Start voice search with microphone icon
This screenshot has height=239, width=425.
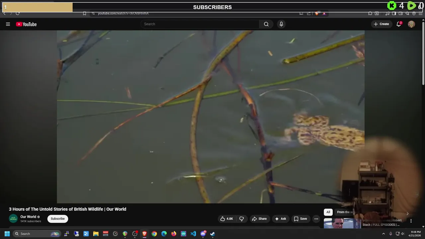[281, 24]
